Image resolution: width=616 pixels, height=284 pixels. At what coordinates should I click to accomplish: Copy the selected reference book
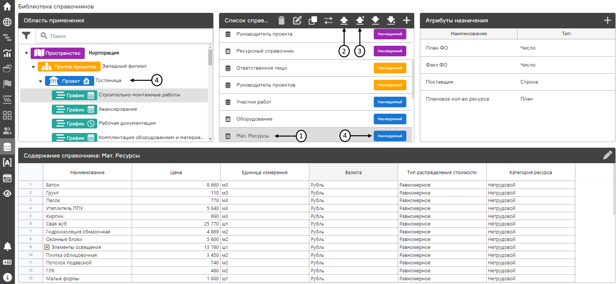[x=313, y=21]
